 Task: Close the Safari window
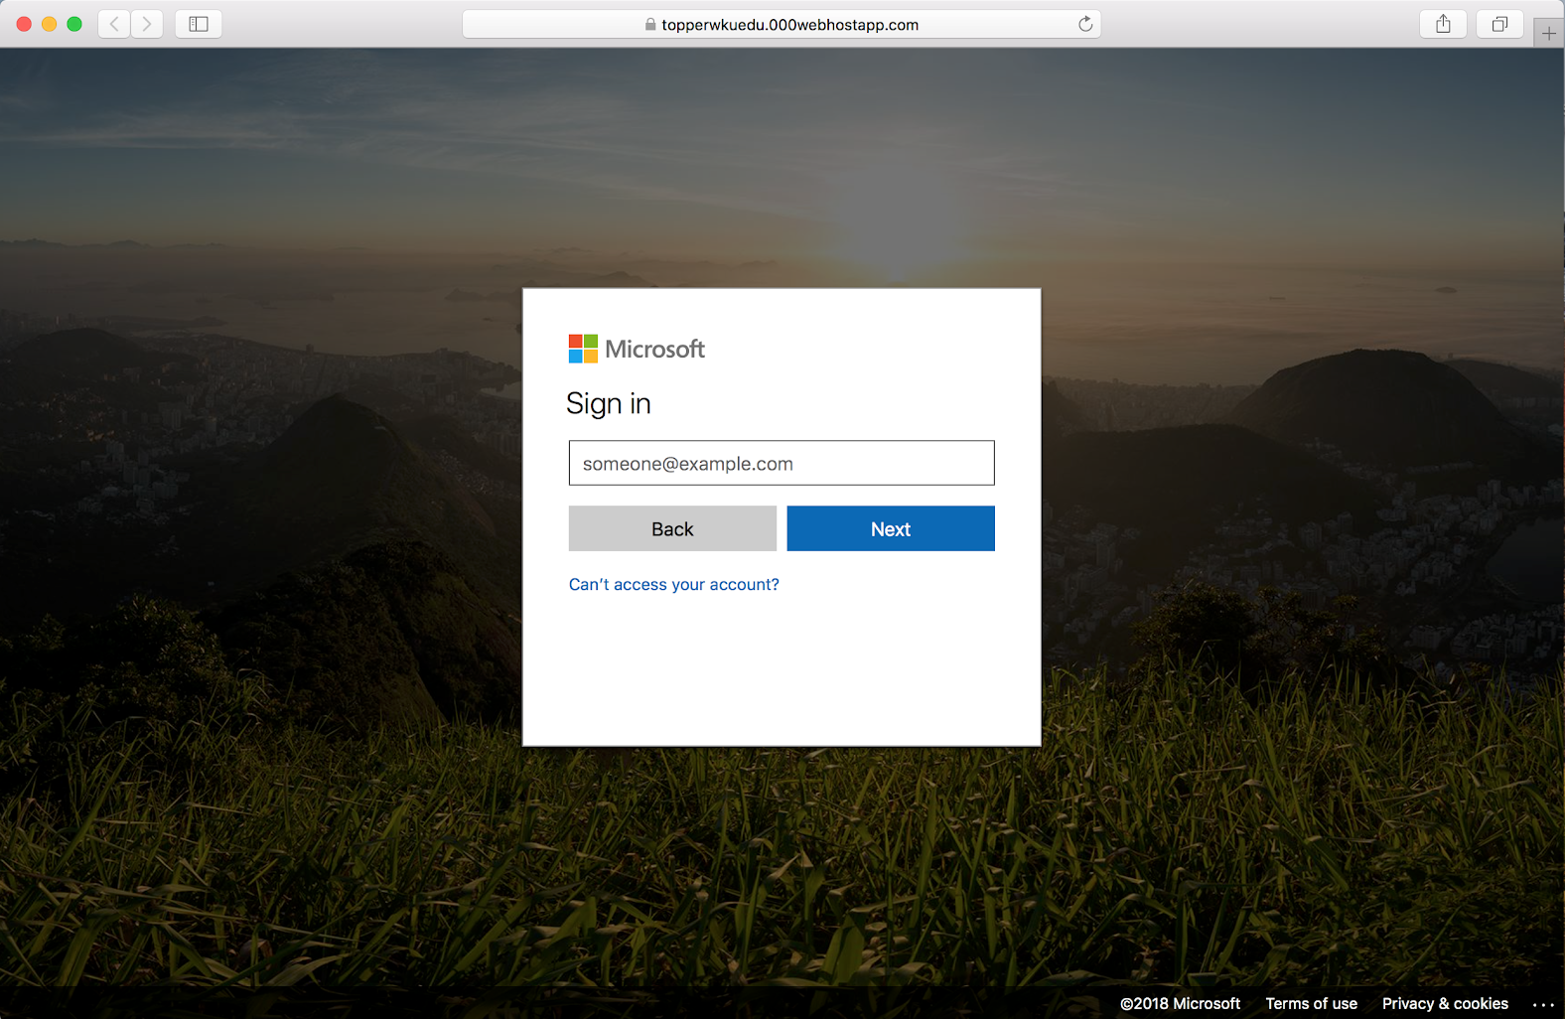click(25, 24)
